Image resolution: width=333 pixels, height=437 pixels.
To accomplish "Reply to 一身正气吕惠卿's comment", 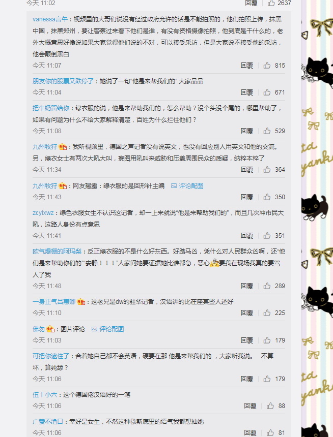I will click(247, 313).
